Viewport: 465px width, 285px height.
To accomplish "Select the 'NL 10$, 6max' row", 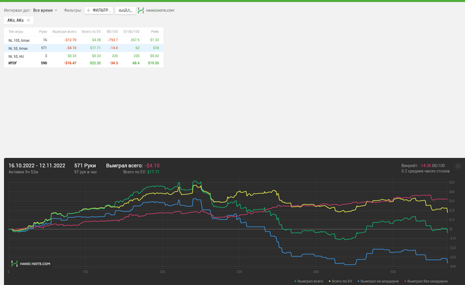I will click(84, 40).
